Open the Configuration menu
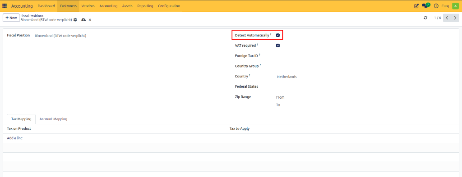The image size is (462, 177). tap(169, 6)
